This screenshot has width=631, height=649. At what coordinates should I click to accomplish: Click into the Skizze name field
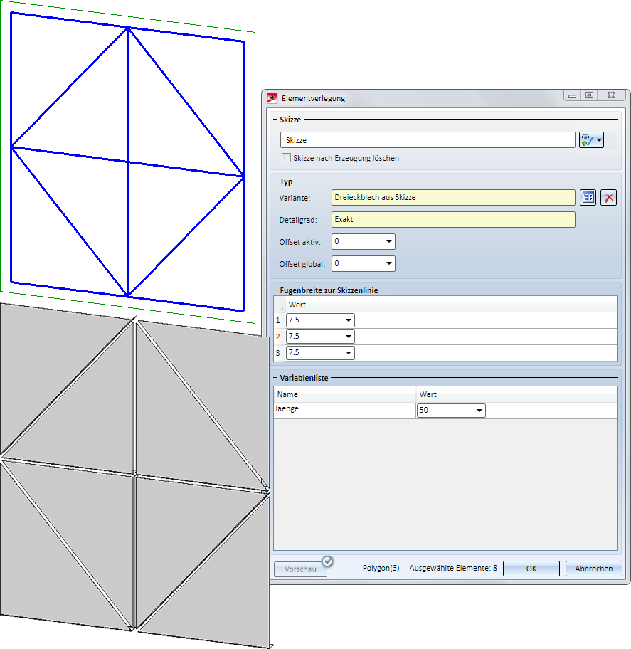coord(427,140)
